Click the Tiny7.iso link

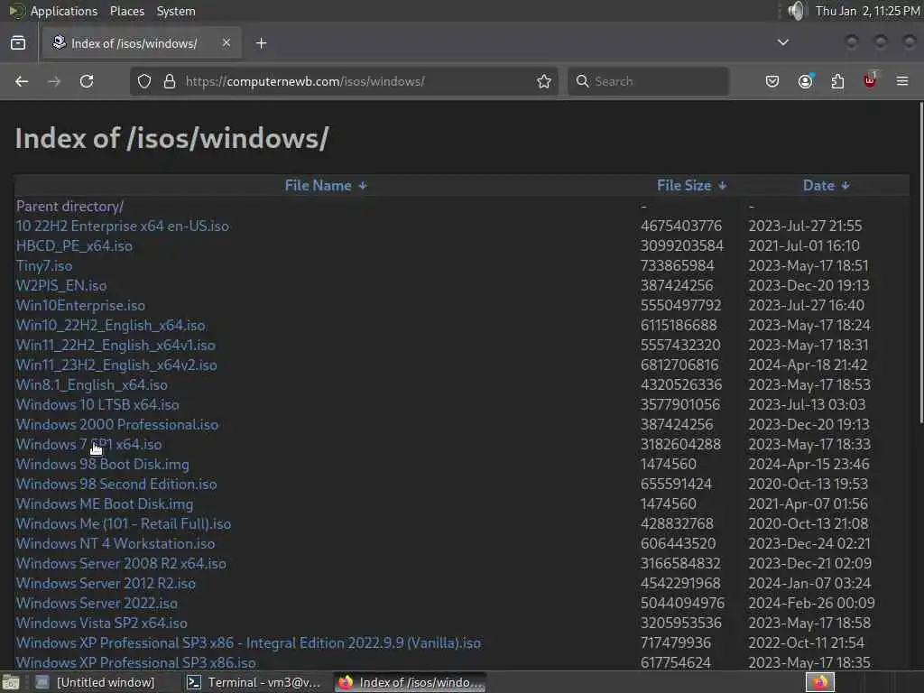coord(44,266)
